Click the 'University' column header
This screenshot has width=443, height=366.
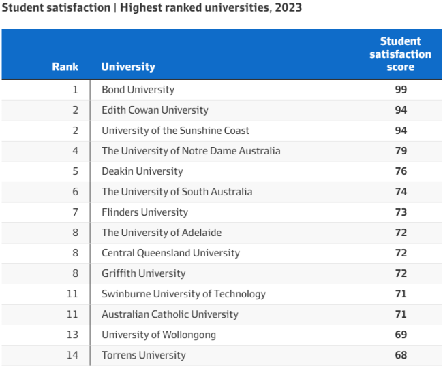pyautogui.click(x=128, y=67)
